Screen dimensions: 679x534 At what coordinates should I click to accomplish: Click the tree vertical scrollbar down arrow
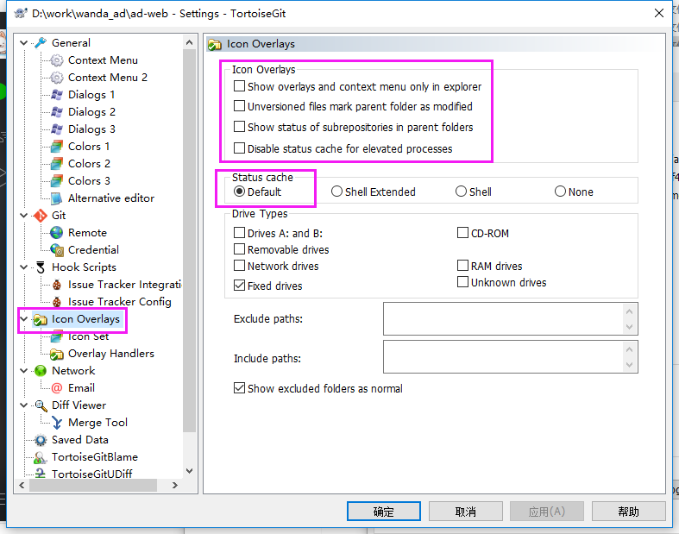(x=189, y=471)
